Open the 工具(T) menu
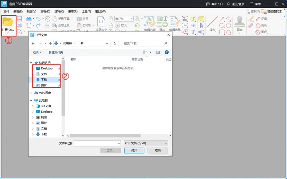 (86, 11)
